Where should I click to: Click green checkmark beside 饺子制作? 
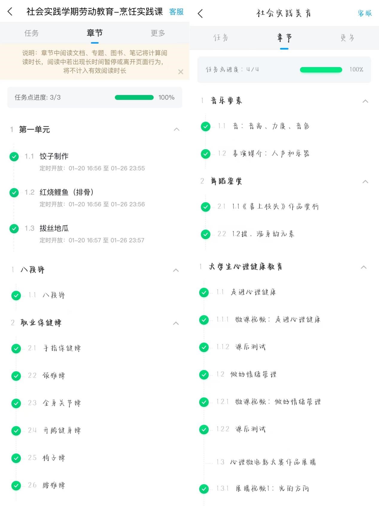pos(14,156)
